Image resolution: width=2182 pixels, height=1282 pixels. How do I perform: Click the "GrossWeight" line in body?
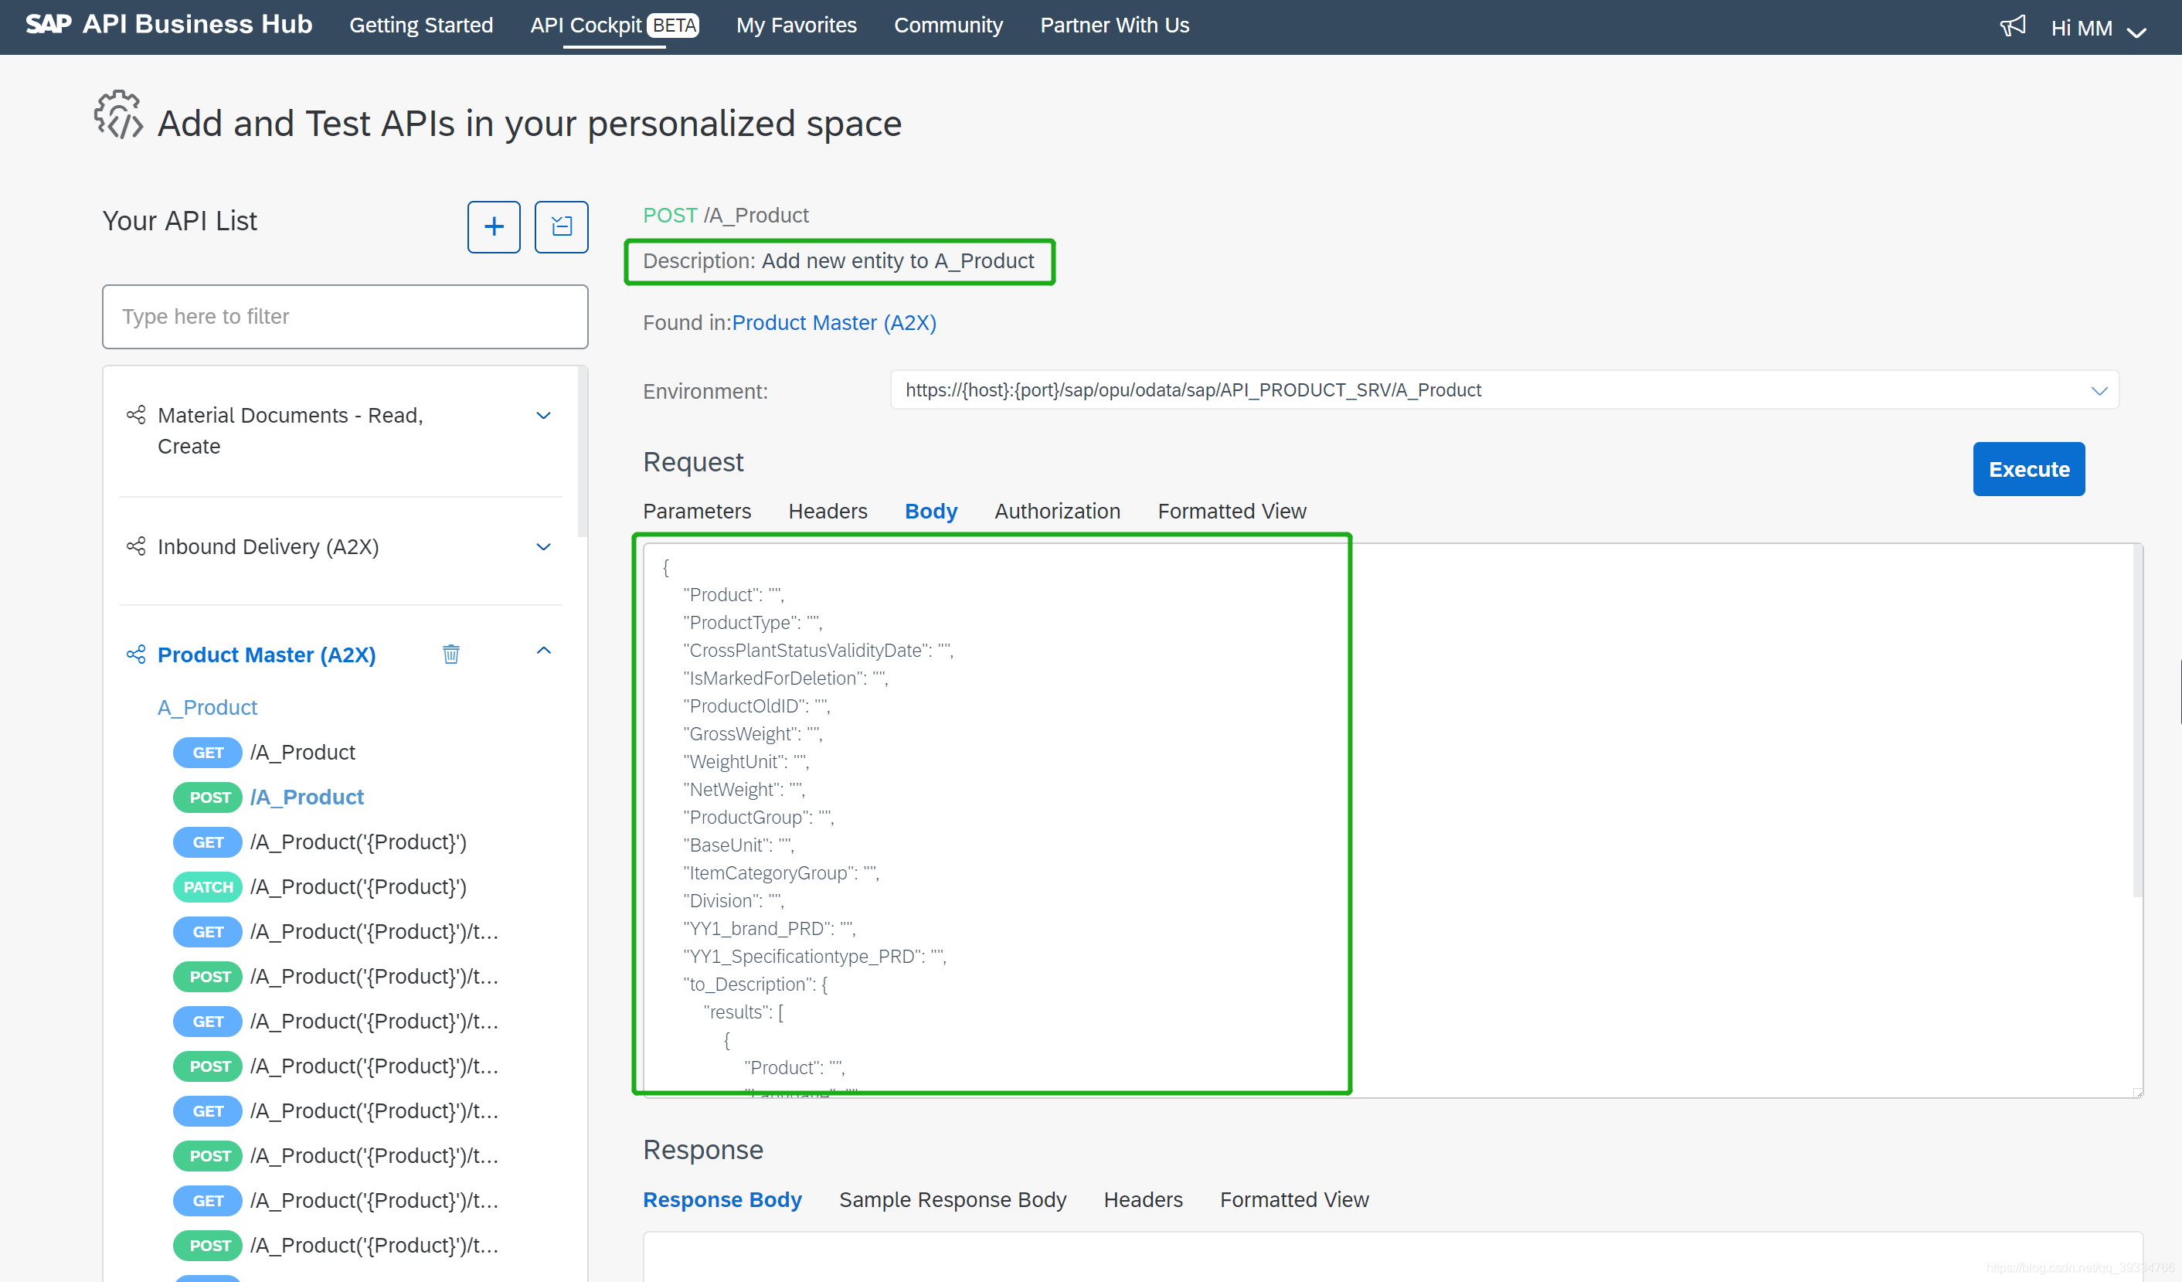(x=753, y=733)
